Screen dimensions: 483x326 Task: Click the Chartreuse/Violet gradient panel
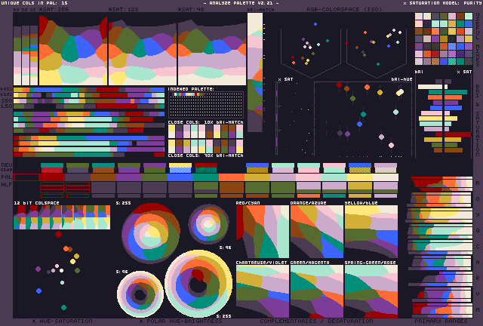pyautogui.click(x=262, y=291)
